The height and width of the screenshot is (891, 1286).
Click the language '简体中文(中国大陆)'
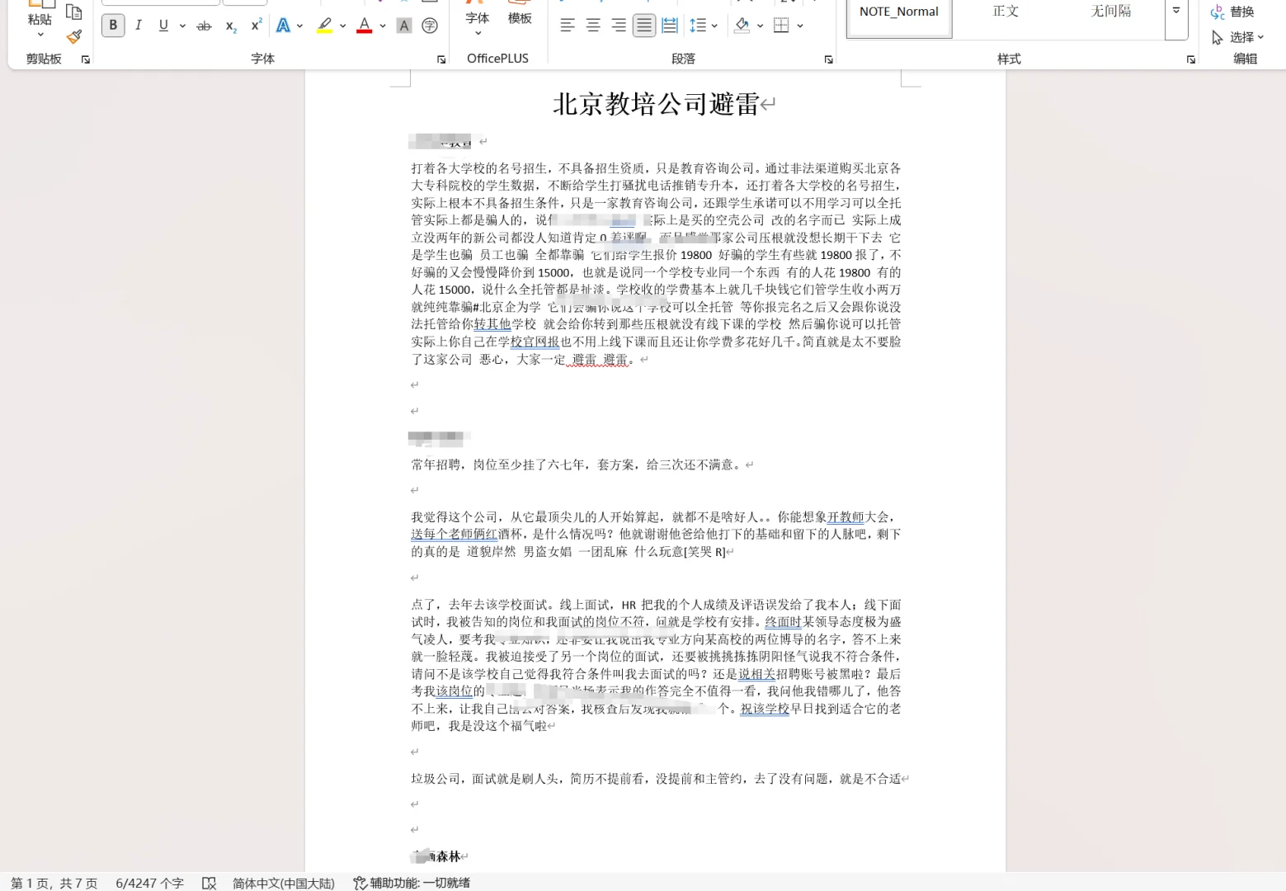(284, 883)
